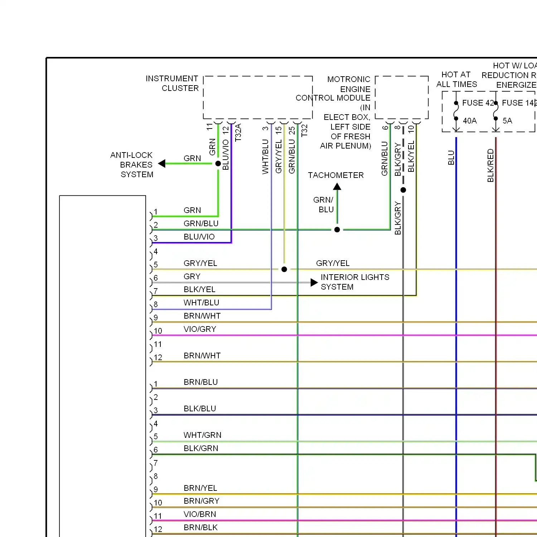This screenshot has height=537, width=537.
Task: Click the GRN label next to the anti-lock arrow
Action: coord(192,158)
